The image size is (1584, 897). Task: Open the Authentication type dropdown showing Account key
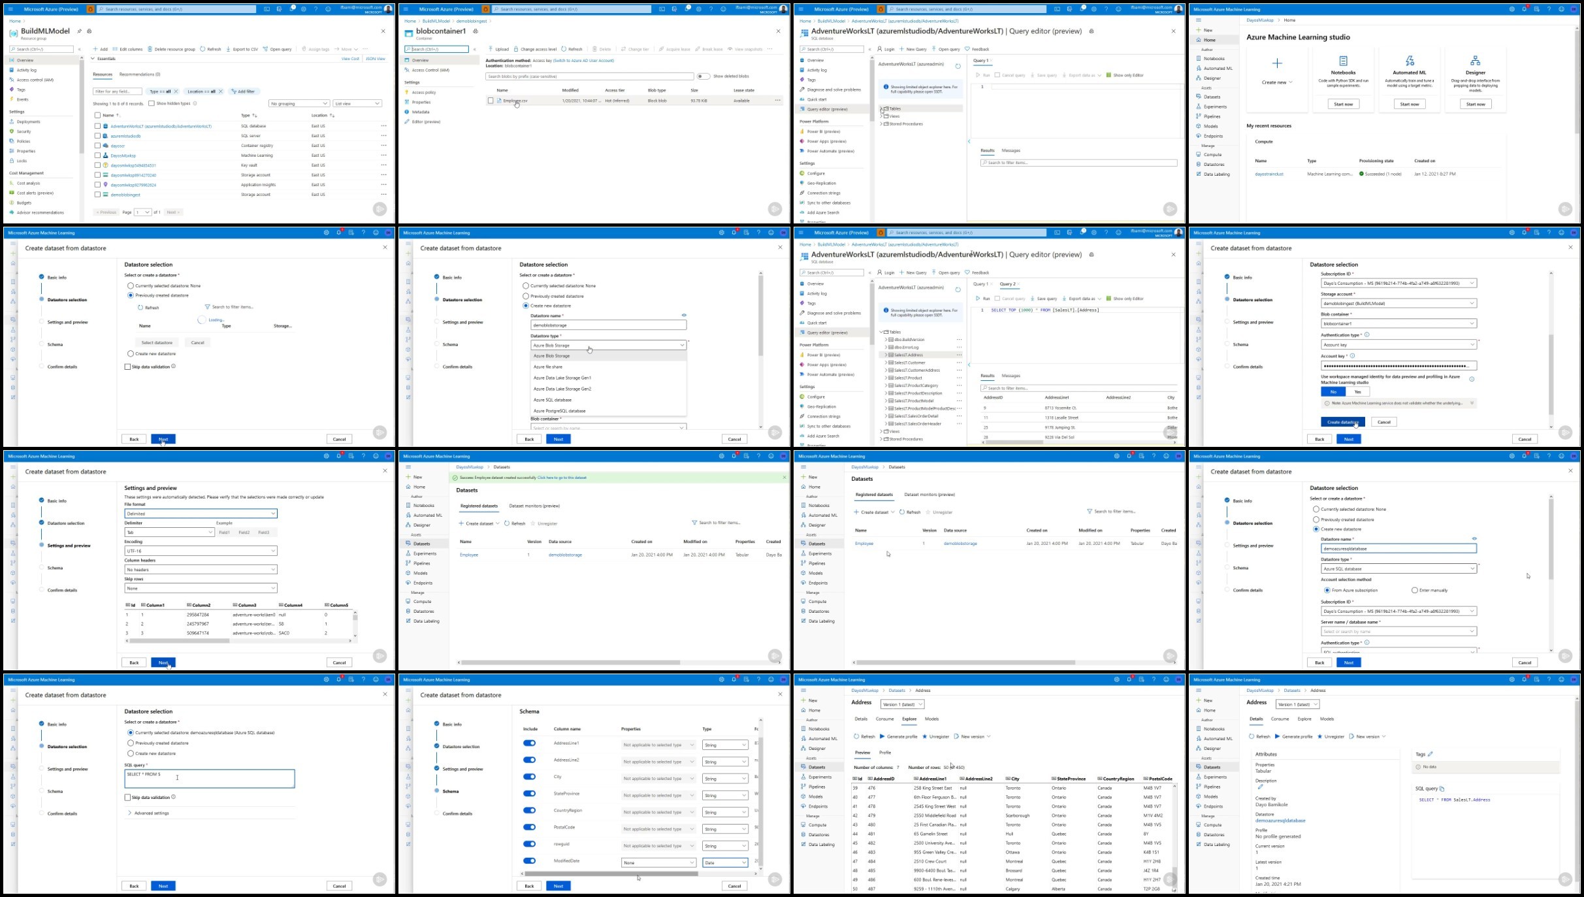tap(1398, 345)
